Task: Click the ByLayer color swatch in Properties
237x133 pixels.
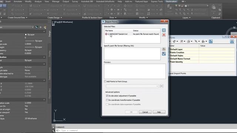Action: pyautogui.click(x=26, y=34)
